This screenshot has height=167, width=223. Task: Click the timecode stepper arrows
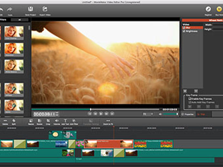(x=57, y=114)
